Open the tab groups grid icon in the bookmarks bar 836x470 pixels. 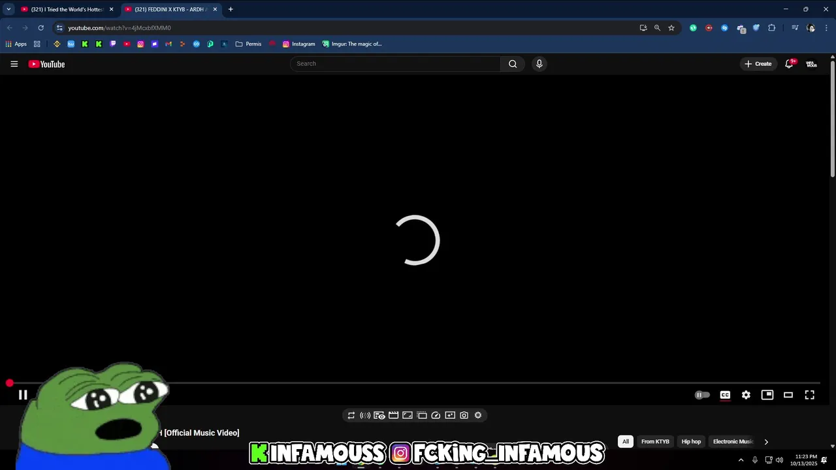click(x=37, y=44)
